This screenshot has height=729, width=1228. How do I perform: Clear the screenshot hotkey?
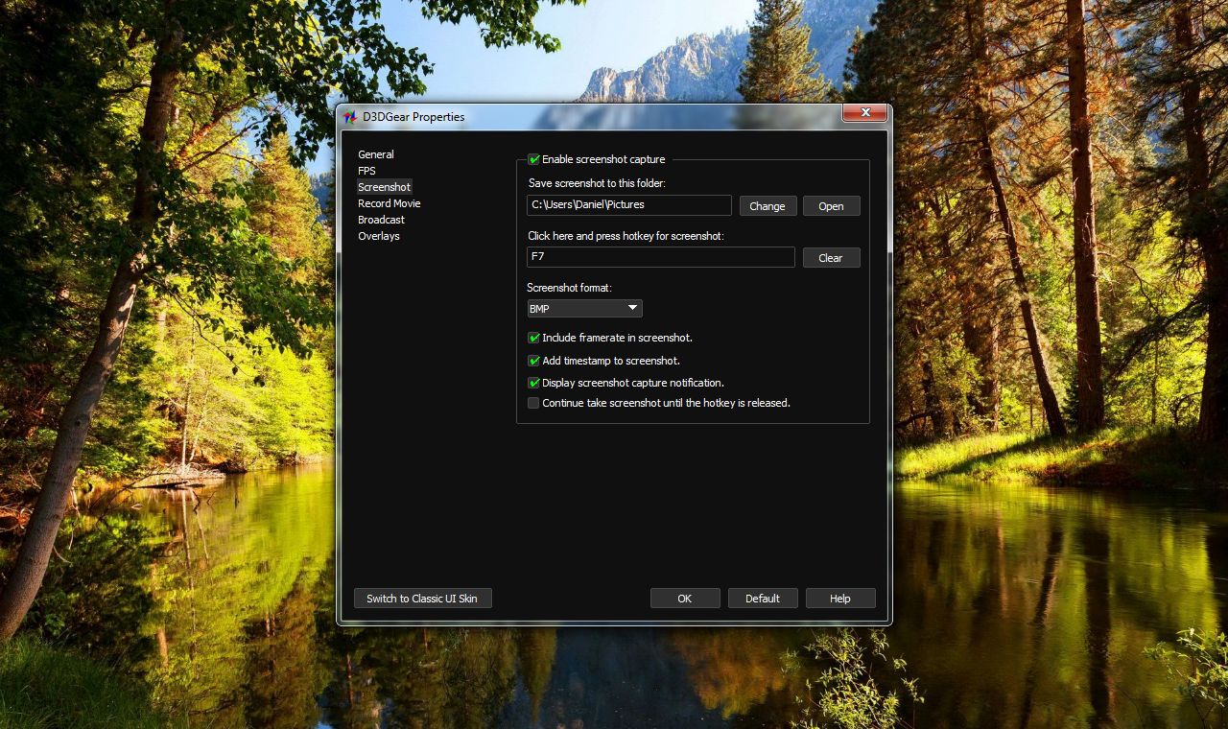tap(831, 258)
